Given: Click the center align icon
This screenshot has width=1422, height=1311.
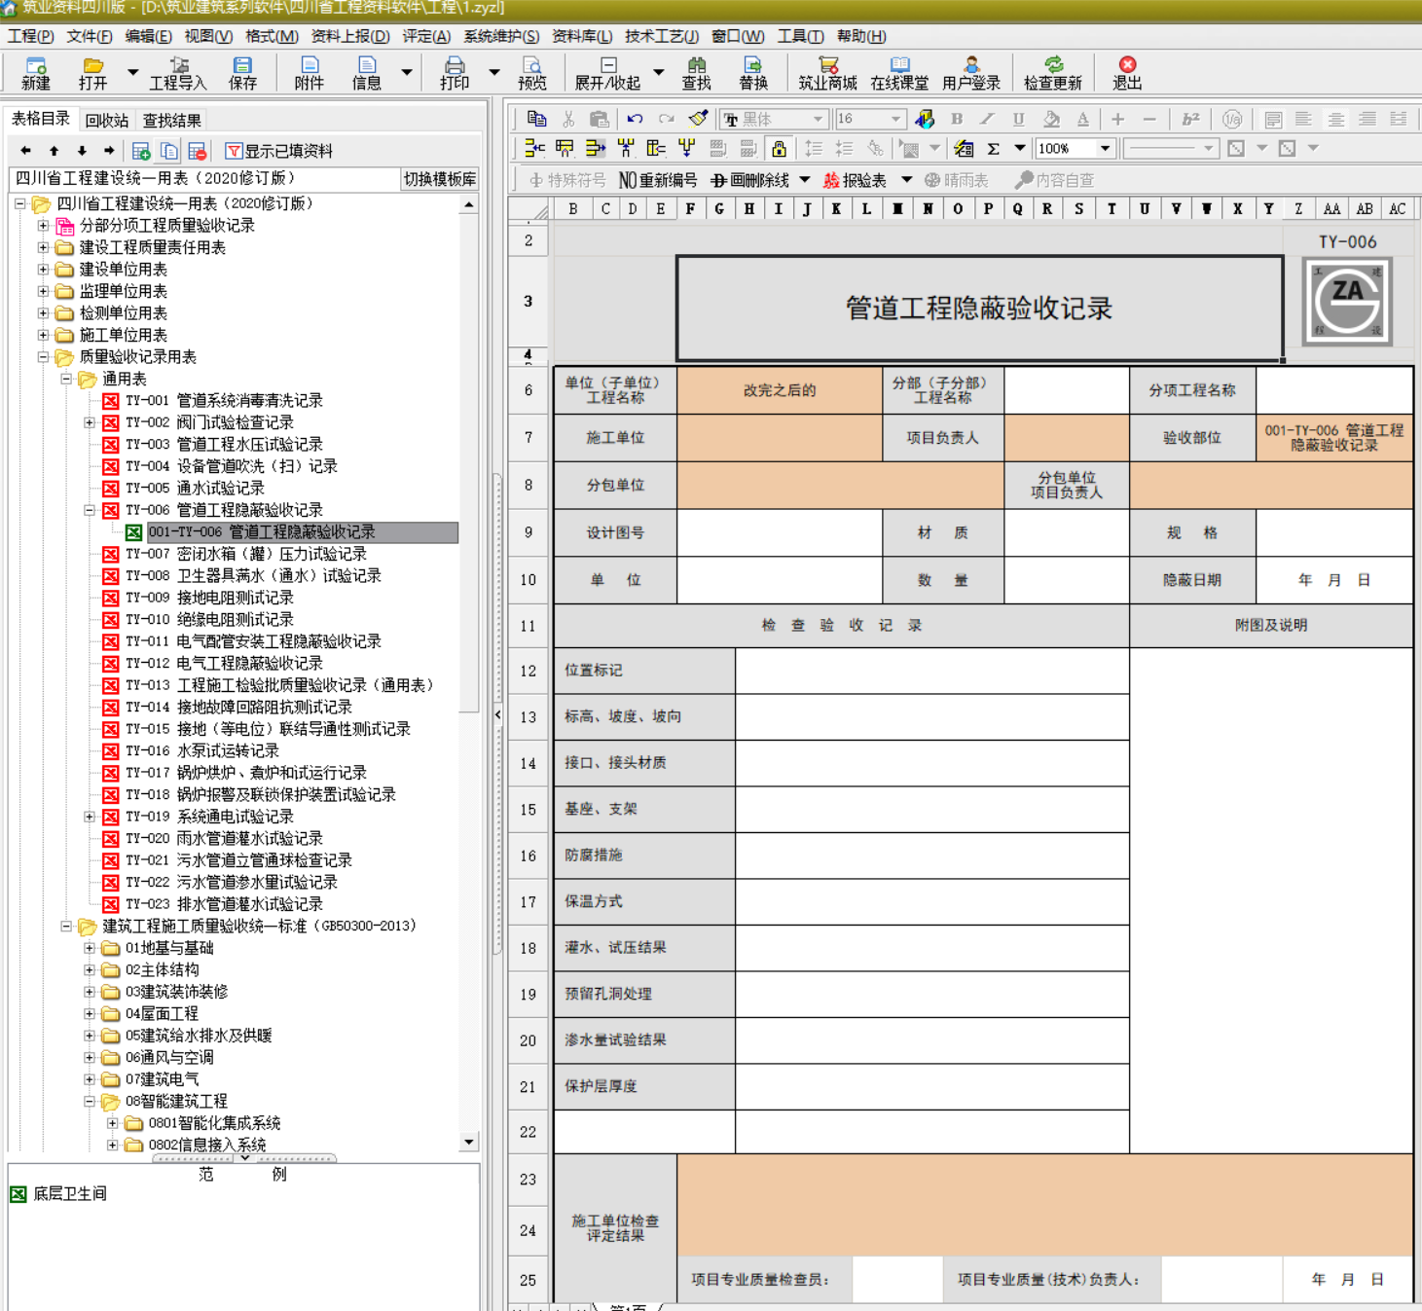Looking at the screenshot, I should coord(1336,119).
